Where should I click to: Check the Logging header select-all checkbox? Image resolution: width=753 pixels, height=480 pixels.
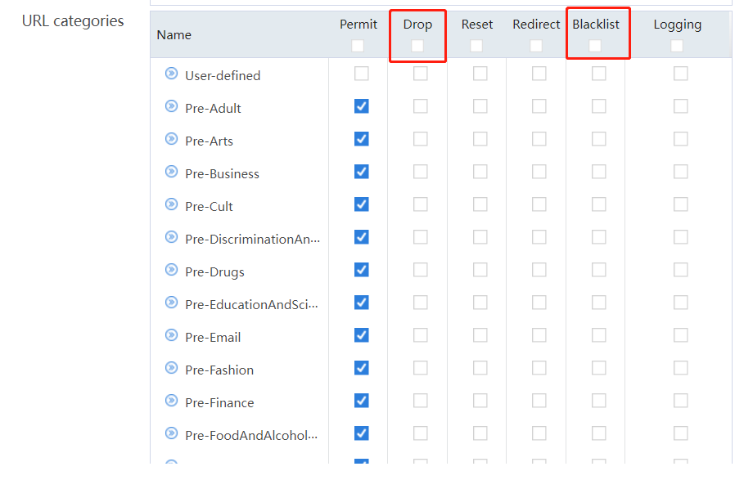pyautogui.click(x=677, y=46)
